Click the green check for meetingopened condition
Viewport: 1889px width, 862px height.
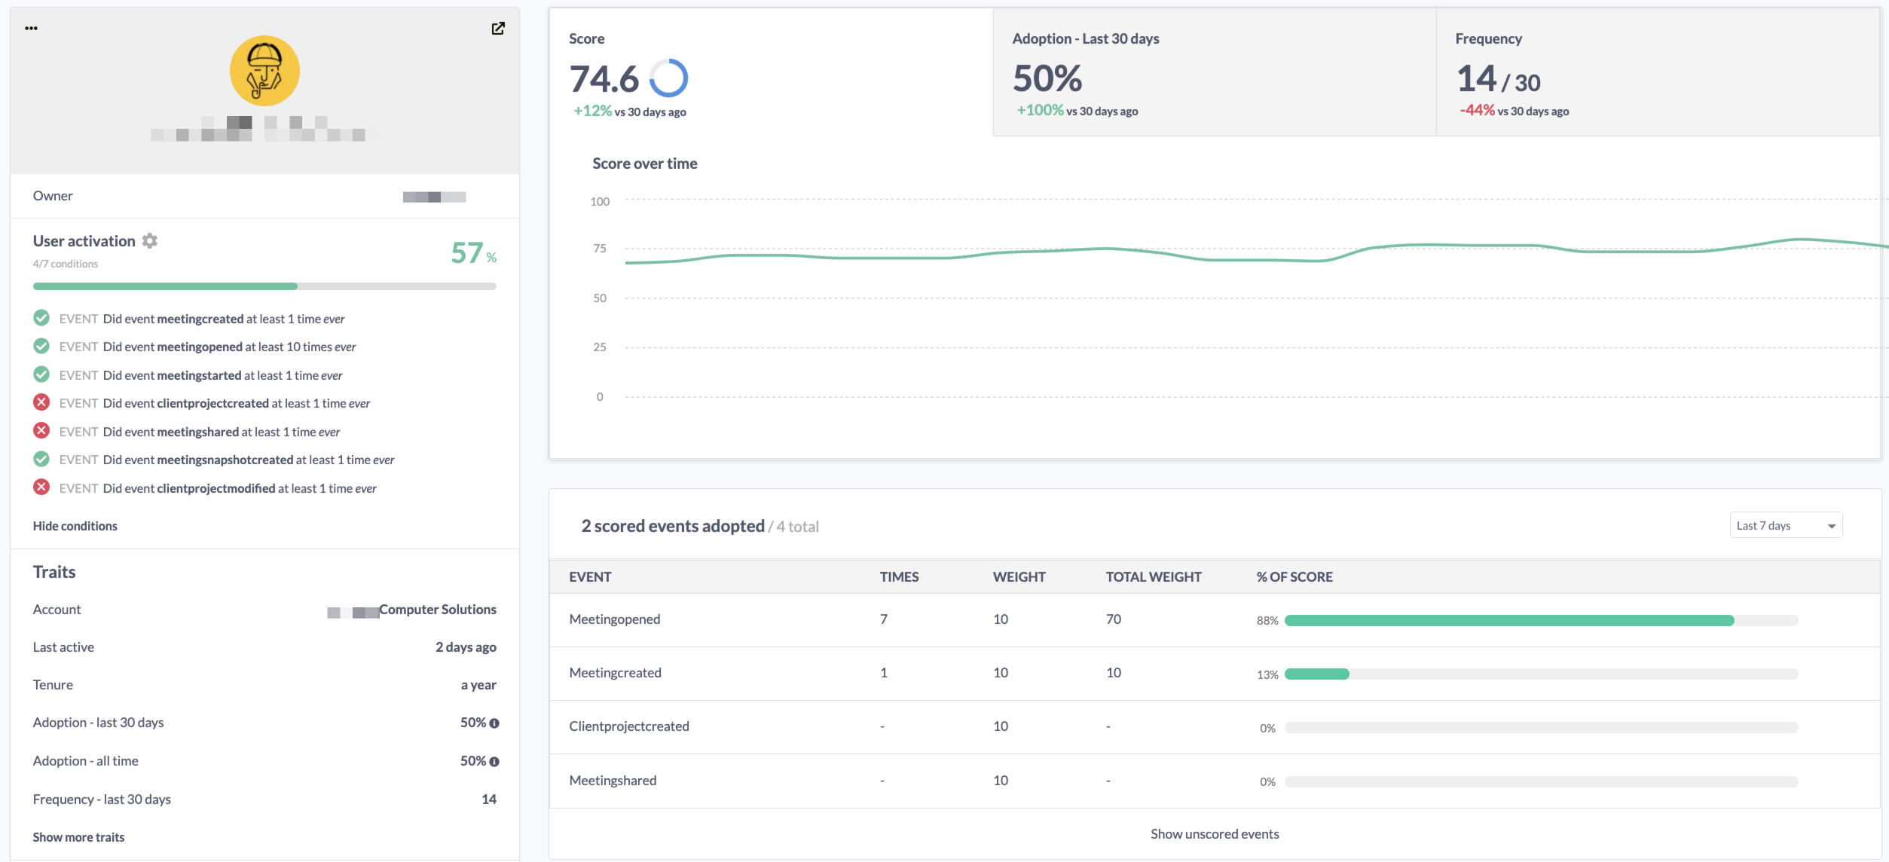click(41, 346)
